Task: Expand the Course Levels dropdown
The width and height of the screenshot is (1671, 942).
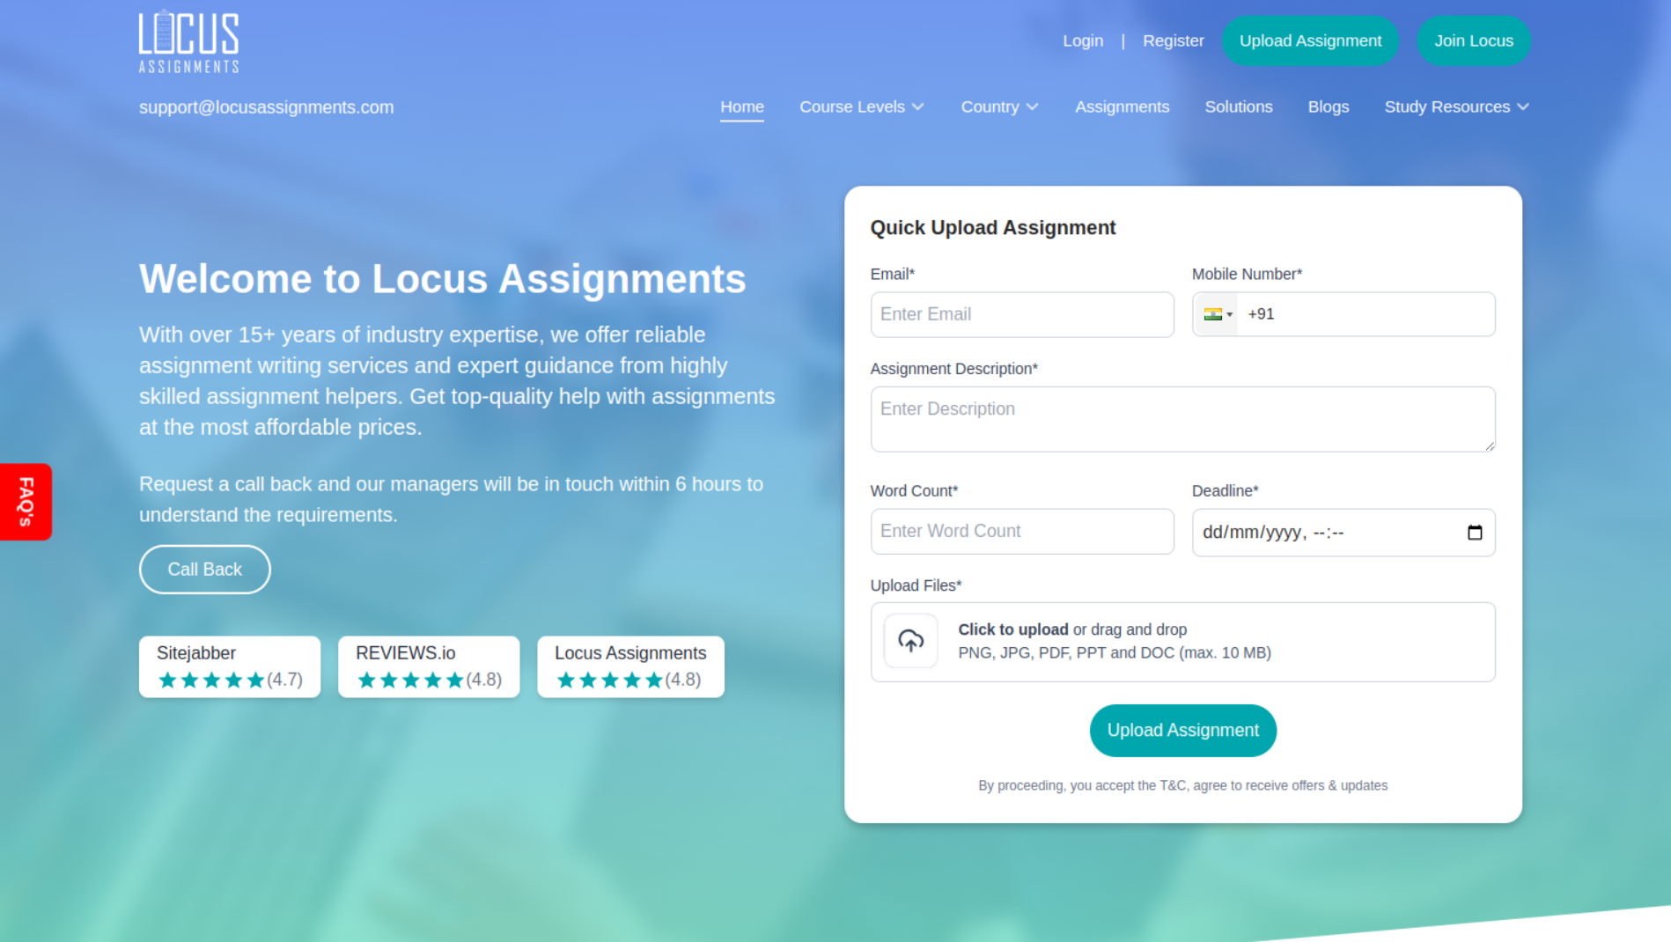Action: click(x=861, y=107)
